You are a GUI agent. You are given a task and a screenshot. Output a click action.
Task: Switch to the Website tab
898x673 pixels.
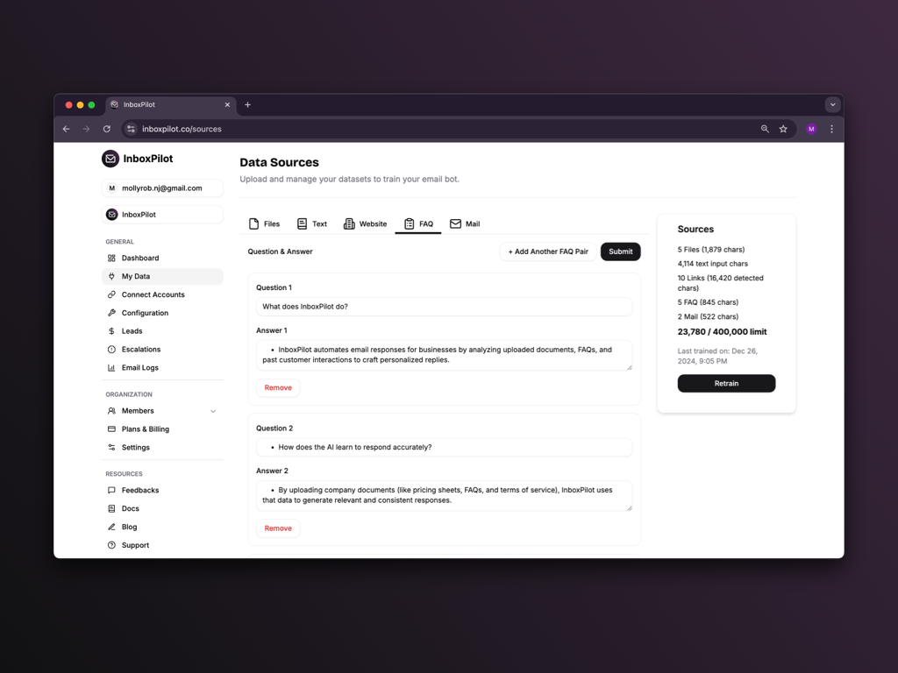click(x=366, y=223)
